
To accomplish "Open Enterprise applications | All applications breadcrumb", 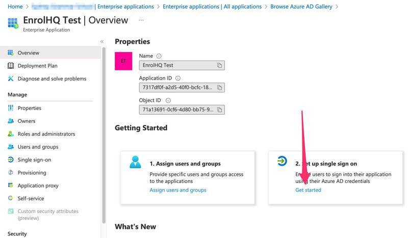I will point(212,7).
